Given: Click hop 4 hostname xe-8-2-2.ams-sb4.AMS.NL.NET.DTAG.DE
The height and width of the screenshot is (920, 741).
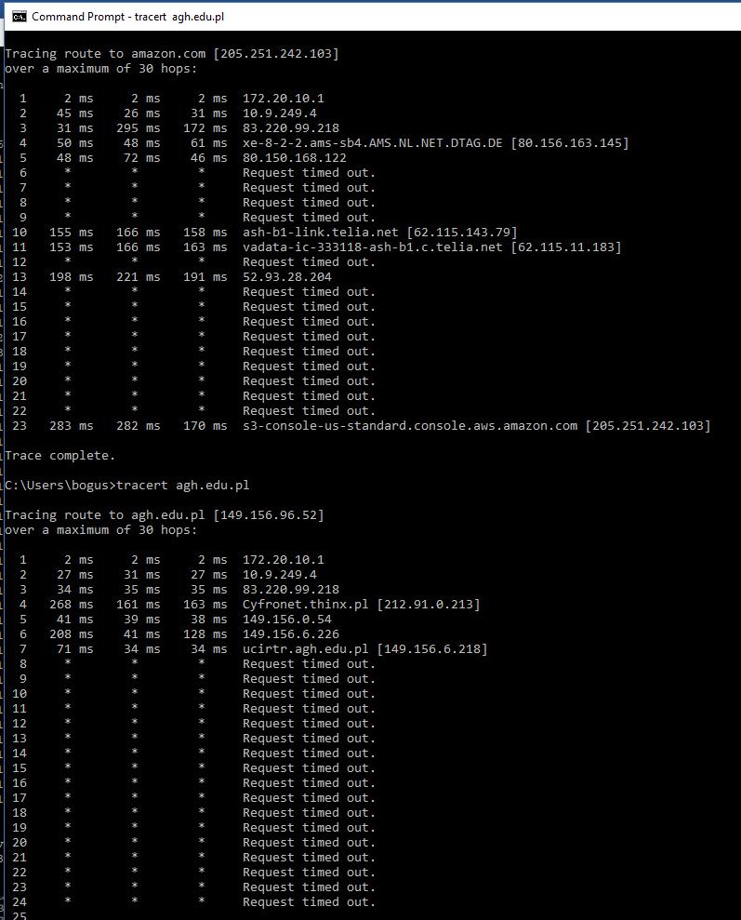Looking at the screenshot, I should pyautogui.click(x=372, y=142).
